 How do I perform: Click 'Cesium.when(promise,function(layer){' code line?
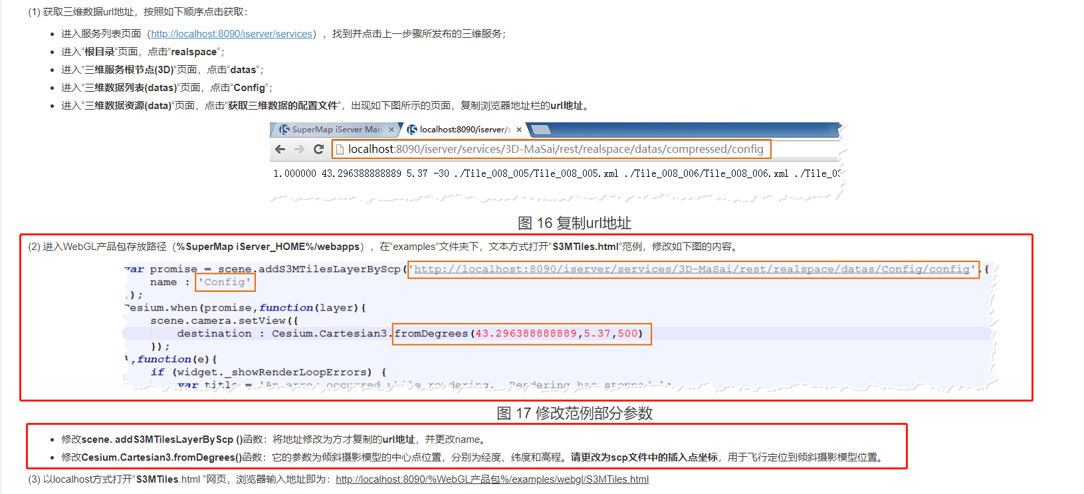[x=245, y=308]
